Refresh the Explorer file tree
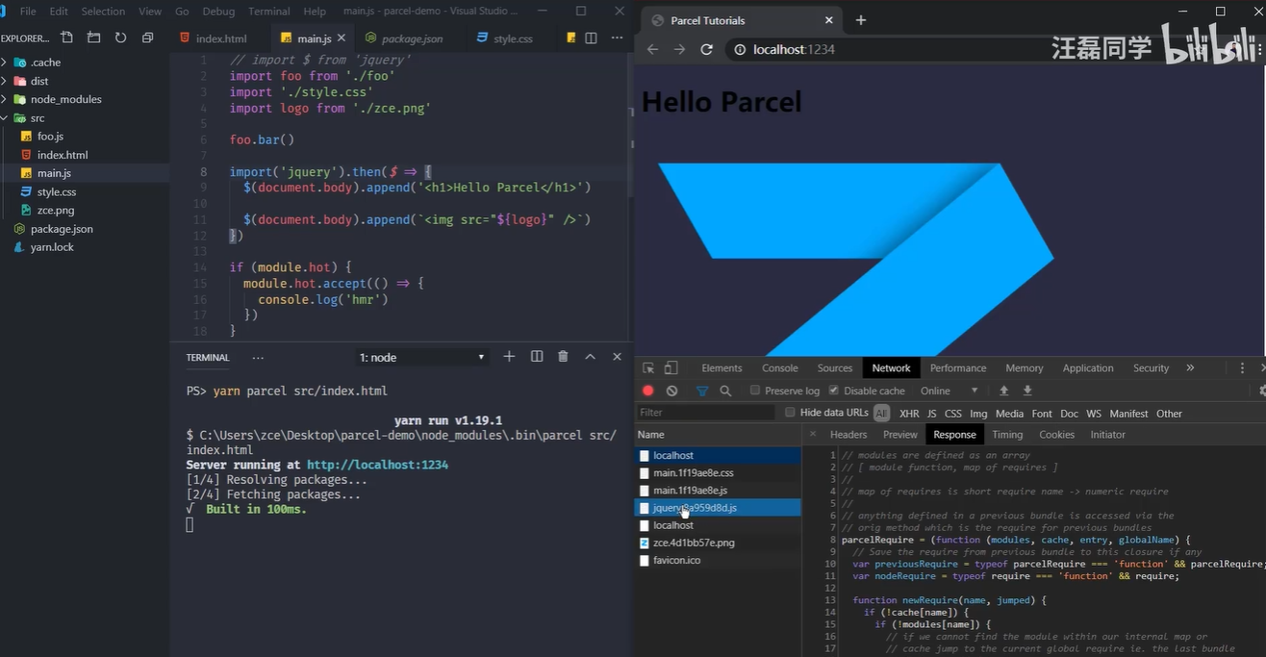This screenshot has width=1266, height=657. pyautogui.click(x=120, y=38)
